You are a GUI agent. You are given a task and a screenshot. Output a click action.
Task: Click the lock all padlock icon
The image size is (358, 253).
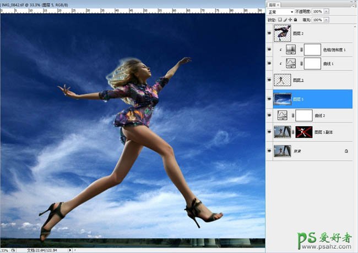[295, 20]
